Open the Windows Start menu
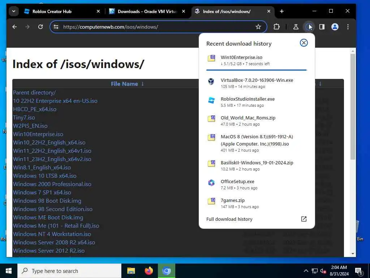 [x=9, y=271]
